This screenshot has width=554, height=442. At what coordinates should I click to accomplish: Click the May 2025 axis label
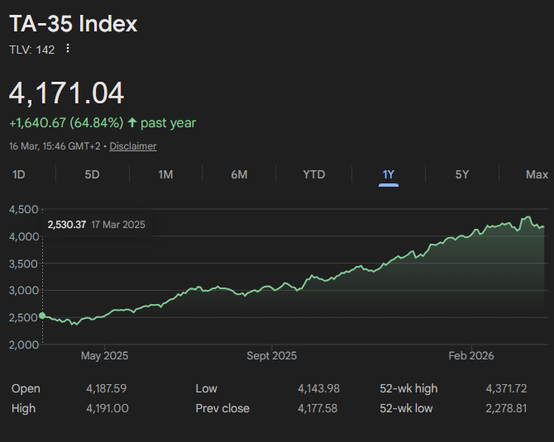tap(104, 355)
